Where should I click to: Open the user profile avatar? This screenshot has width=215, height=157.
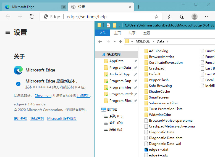point(195,17)
